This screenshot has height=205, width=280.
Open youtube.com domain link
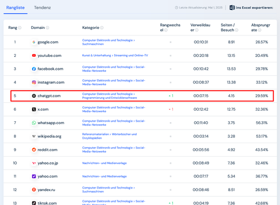coord(49,55)
